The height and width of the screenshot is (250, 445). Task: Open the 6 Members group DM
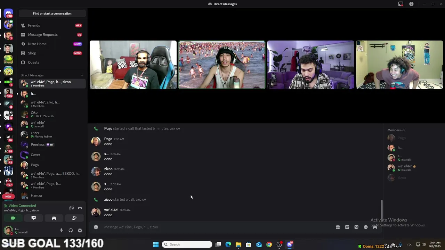pos(52,175)
